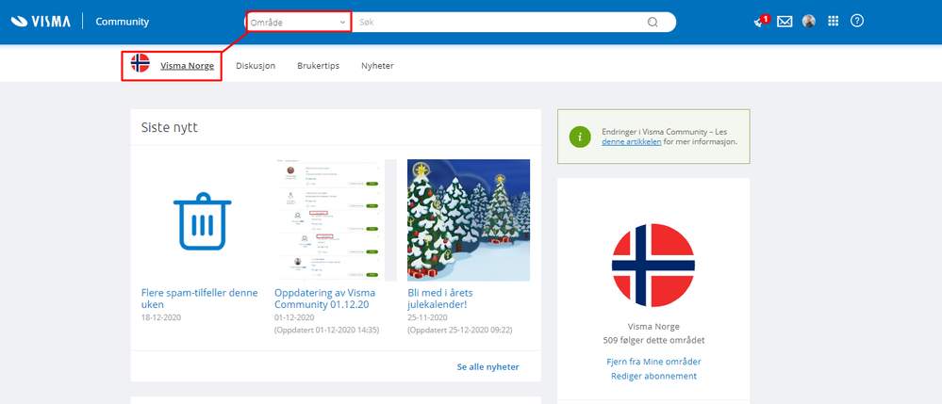Click the green info icon
942x404 pixels.
(579, 137)
